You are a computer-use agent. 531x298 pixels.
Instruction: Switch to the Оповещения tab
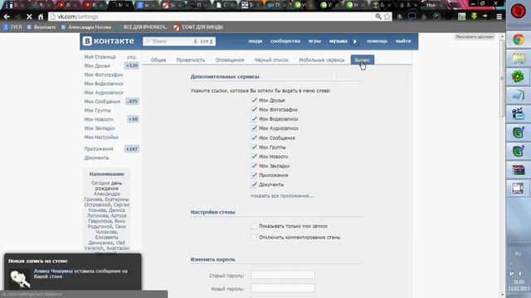point(230,60)
